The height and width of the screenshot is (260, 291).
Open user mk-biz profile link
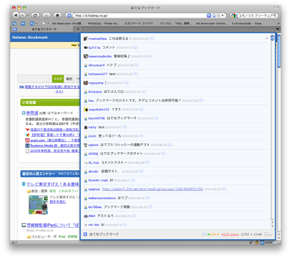click(x=94, y=225)
